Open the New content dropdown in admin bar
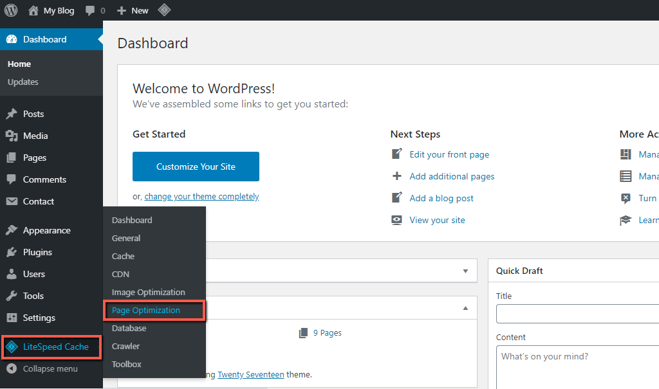The height and width of the screenshot is (389, 659). [x=133, y=10]
